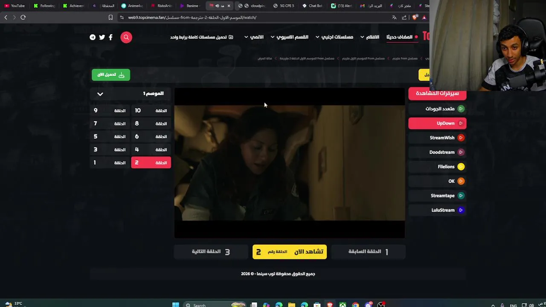Select UpDown server
This screenshot has height=307, width=546.
pyautogui.click(x=437, y=123)
